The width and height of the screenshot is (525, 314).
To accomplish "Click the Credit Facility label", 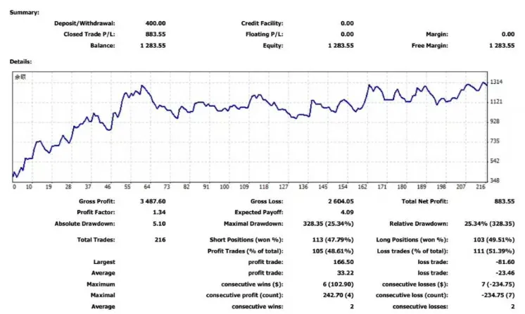I will coord(262,23).
